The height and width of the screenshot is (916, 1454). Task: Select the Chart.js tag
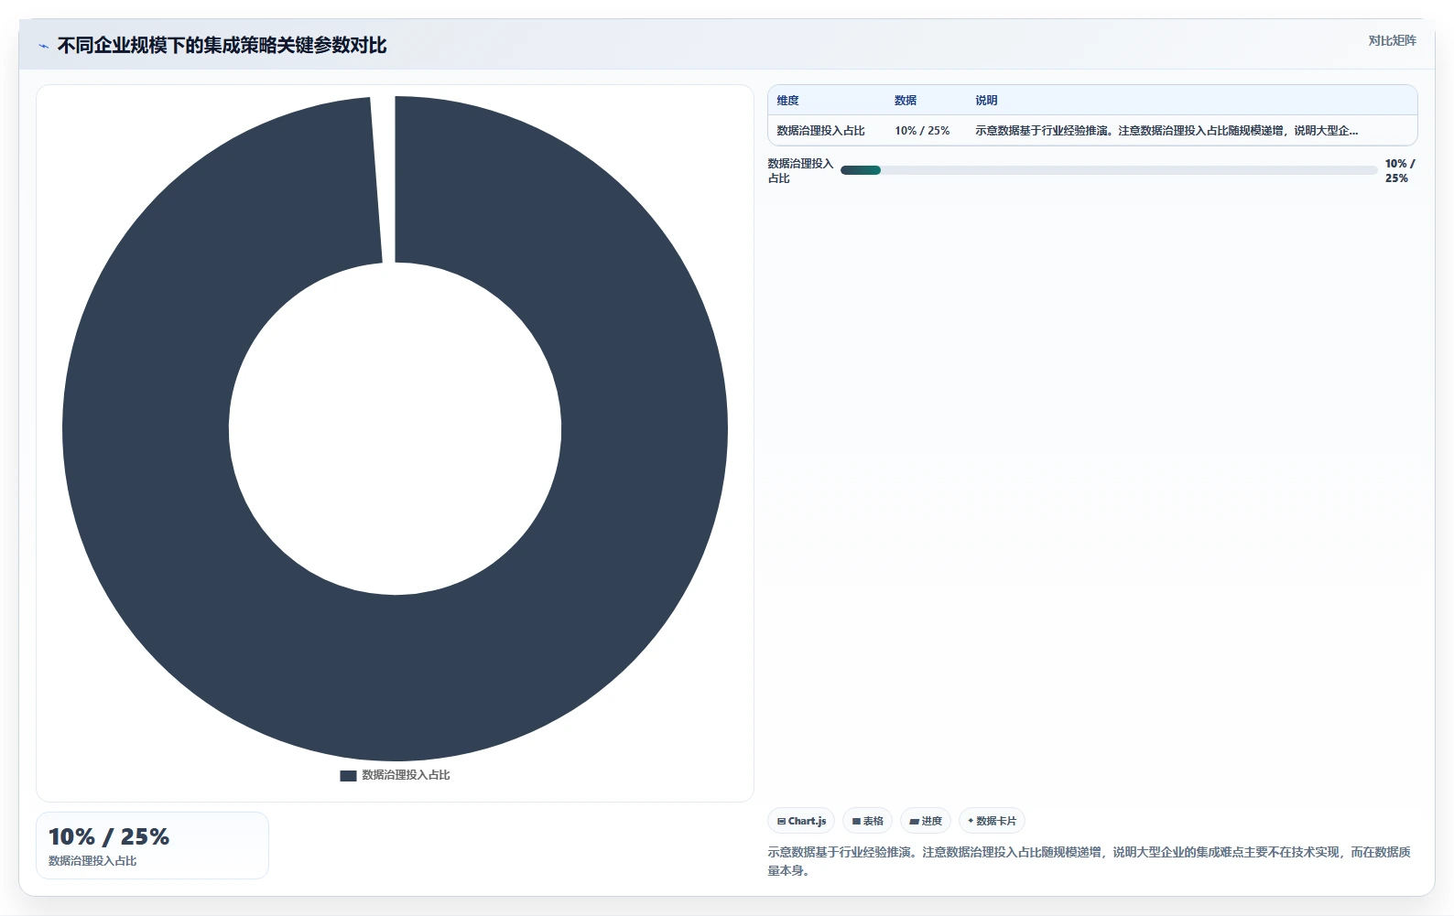(801, 821)
